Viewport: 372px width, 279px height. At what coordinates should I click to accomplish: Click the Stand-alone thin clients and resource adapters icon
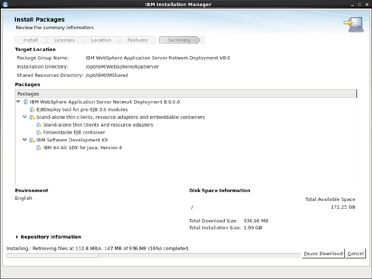[39, 125]
